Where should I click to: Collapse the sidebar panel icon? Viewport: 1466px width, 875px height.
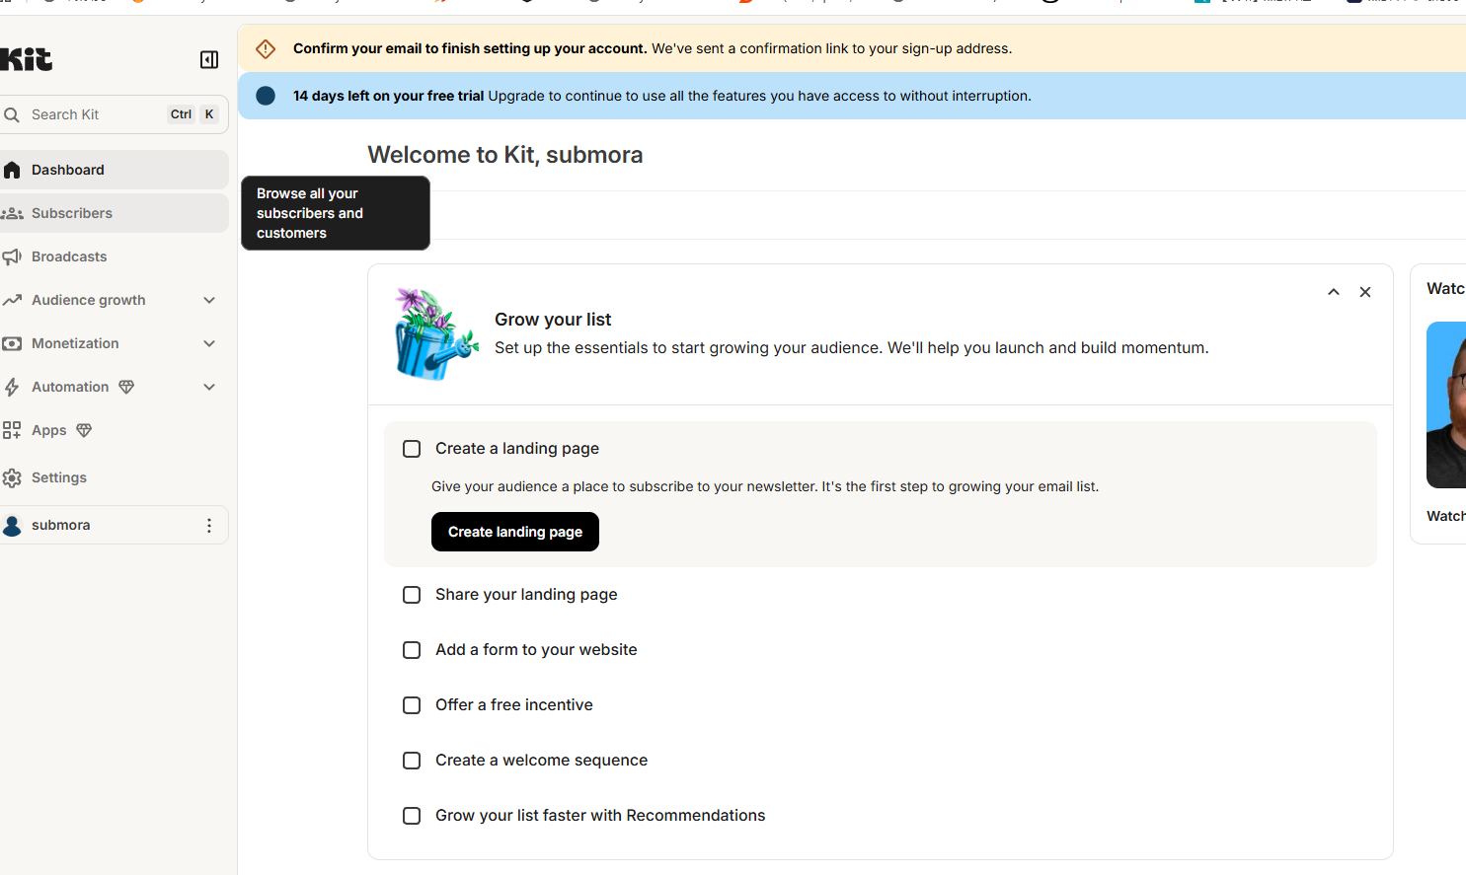(x=209, y=60)
